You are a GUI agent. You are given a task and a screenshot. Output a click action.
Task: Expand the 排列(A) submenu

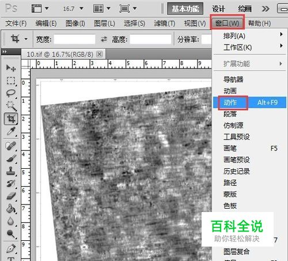click(x=249, y=36)
